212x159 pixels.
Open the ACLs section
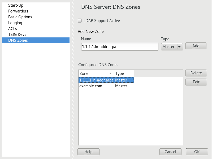tap(12, 29)
